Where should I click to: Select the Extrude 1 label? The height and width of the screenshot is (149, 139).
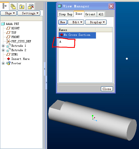[x=19, y=46]
